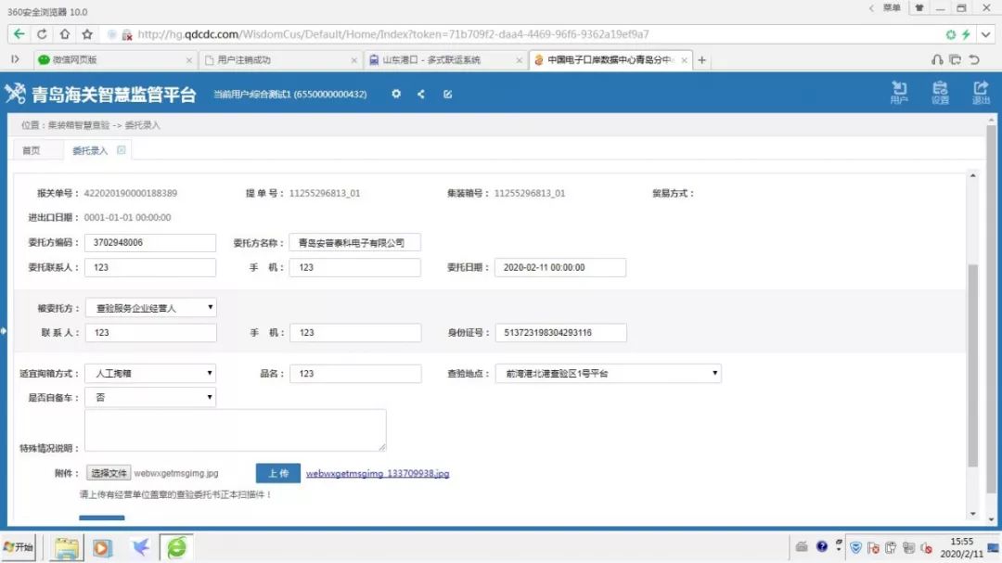Expand the 查验地点 dropdown

pyautogui.click(x=608, y=374)
